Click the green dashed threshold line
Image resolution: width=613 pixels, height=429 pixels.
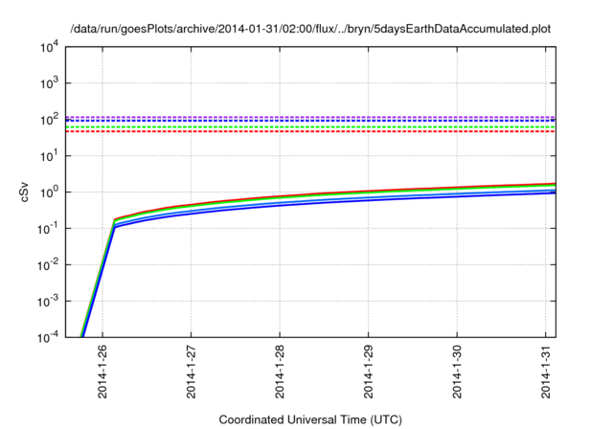(x=310, y=127)
